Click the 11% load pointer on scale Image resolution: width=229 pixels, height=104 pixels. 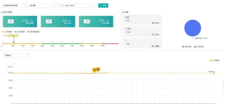[x=14, y=40]
